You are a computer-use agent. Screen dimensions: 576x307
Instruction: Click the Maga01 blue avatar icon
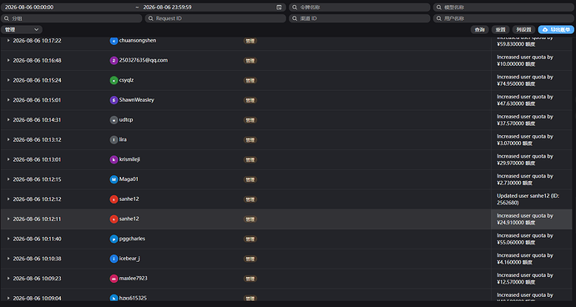[x=114, y=179]
